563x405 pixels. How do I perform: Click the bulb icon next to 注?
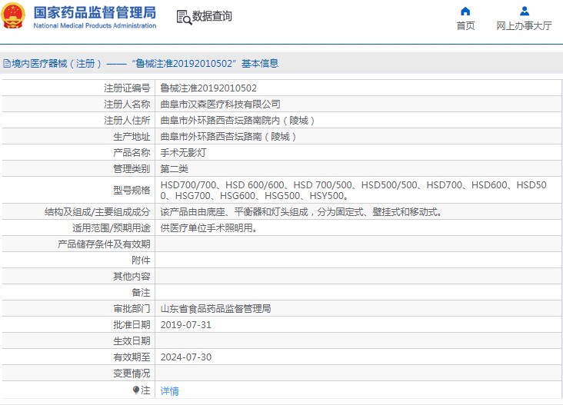135,390
